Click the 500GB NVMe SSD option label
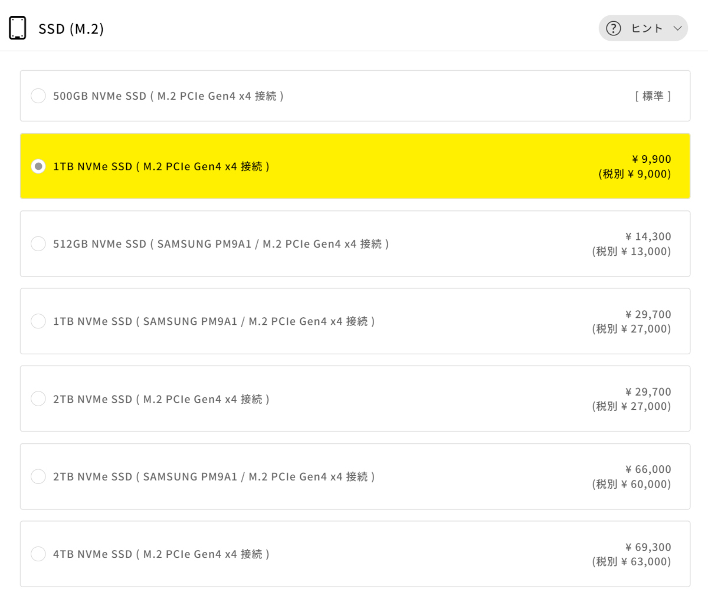708x609 pixels. point(168,96)
